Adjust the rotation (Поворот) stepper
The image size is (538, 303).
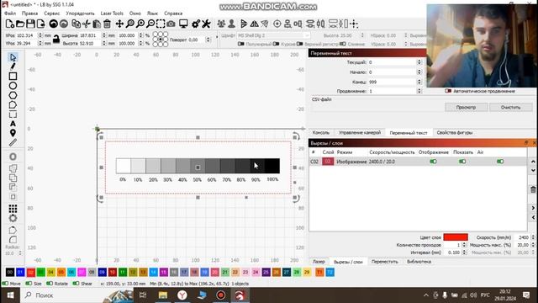[x=208, y=40]
